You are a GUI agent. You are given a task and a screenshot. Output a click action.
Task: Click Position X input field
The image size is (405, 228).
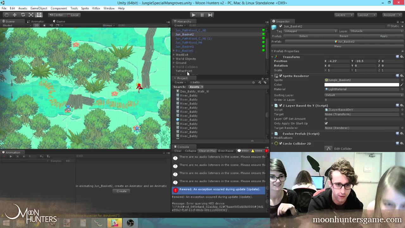pos(338,61)
